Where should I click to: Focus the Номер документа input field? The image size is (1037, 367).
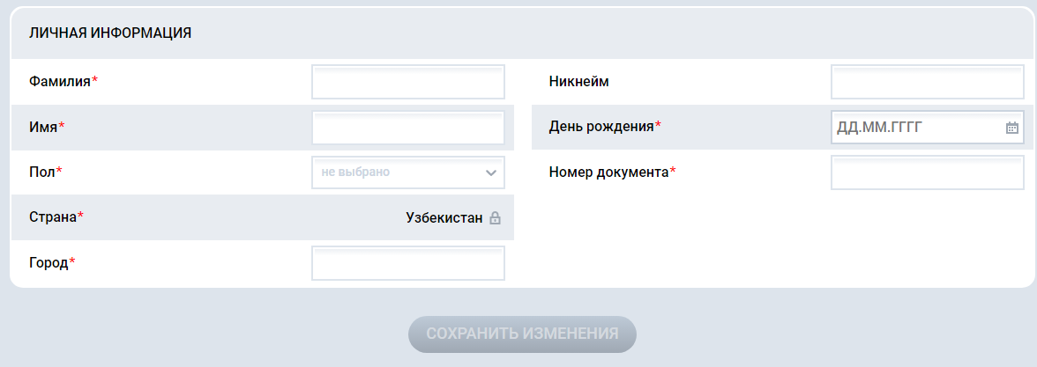[928, 172]
